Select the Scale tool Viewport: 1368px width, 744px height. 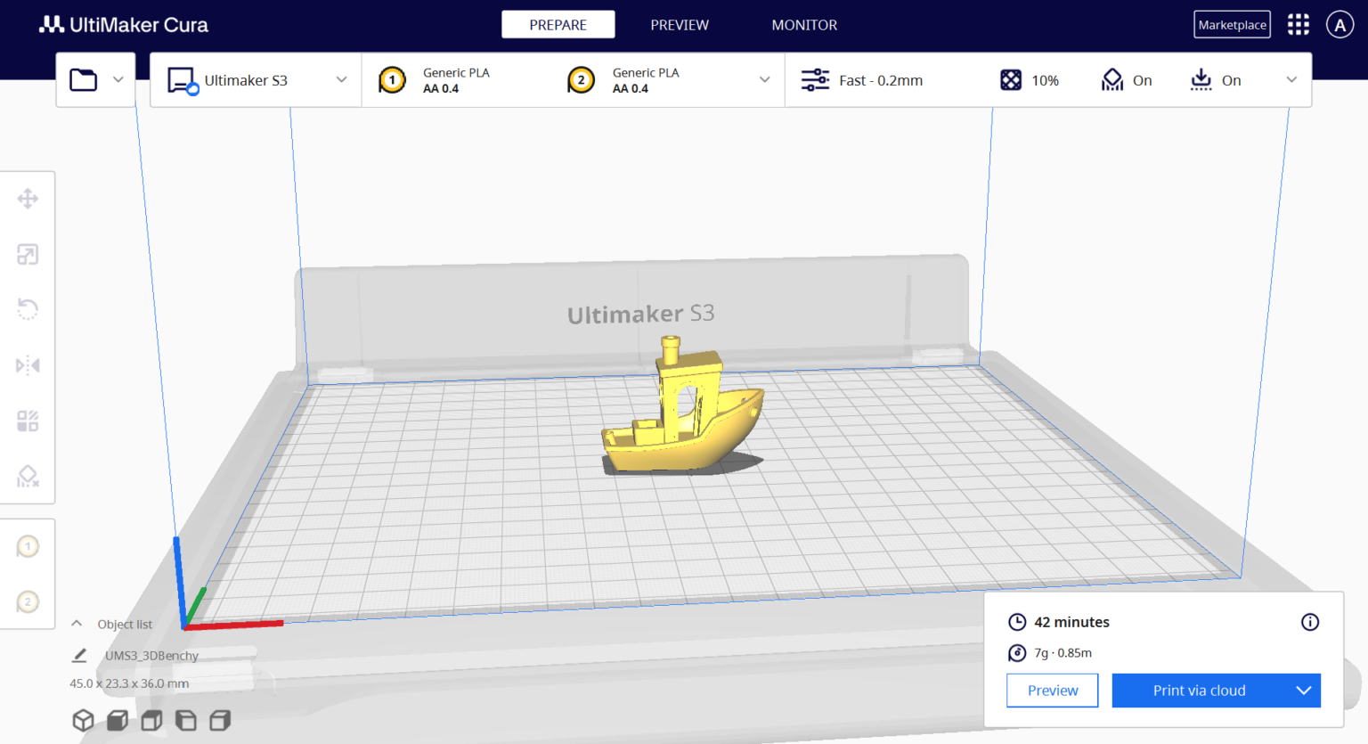click(x=28, y=254)
